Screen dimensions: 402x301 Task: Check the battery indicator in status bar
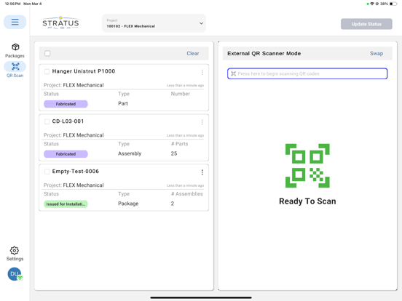393,4
